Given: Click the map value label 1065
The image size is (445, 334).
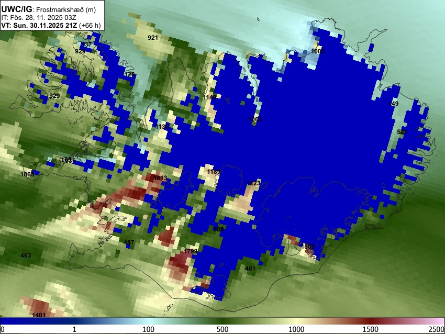Looking at the screenshot, I should point(27,174).
